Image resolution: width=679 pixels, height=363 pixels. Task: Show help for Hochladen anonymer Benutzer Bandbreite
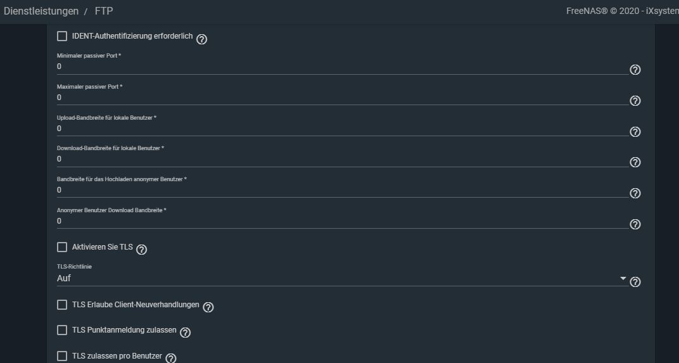pos(635,193)
